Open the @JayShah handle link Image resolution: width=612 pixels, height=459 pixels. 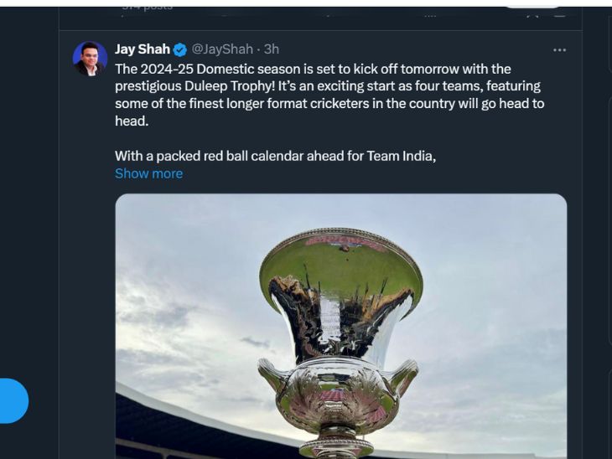(222, 50)
